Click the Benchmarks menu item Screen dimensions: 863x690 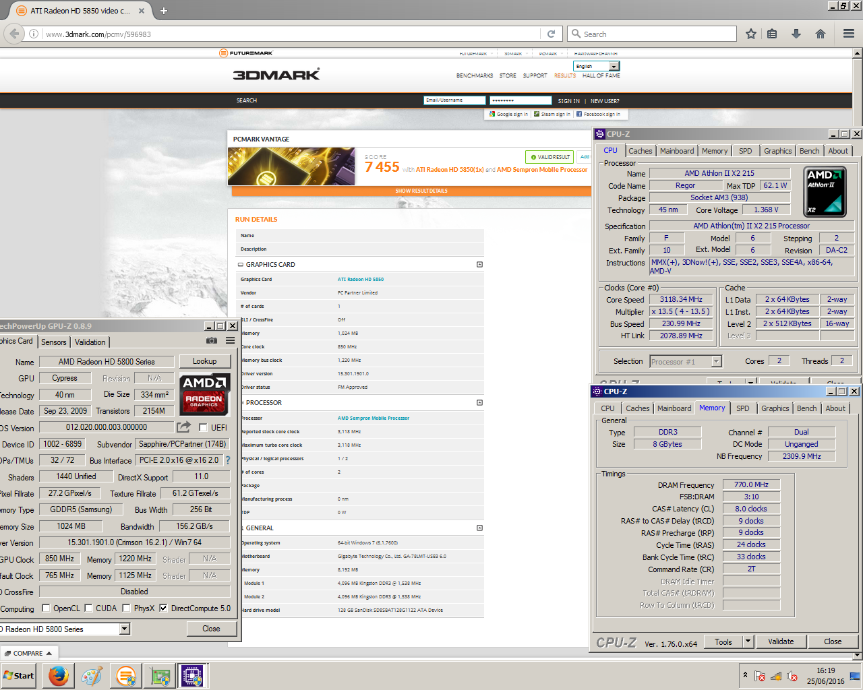tap(475, 75)
